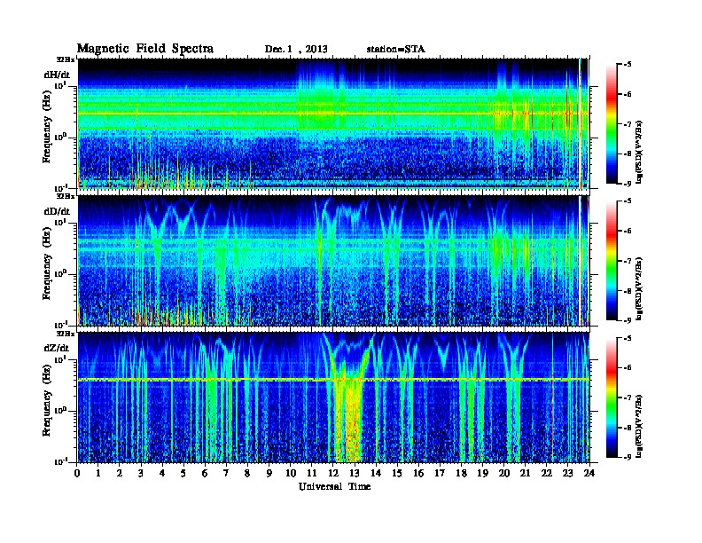Click hour 22 on the Universal Time axis
Screen dimensions: 702x543
[x=547, y=473]
